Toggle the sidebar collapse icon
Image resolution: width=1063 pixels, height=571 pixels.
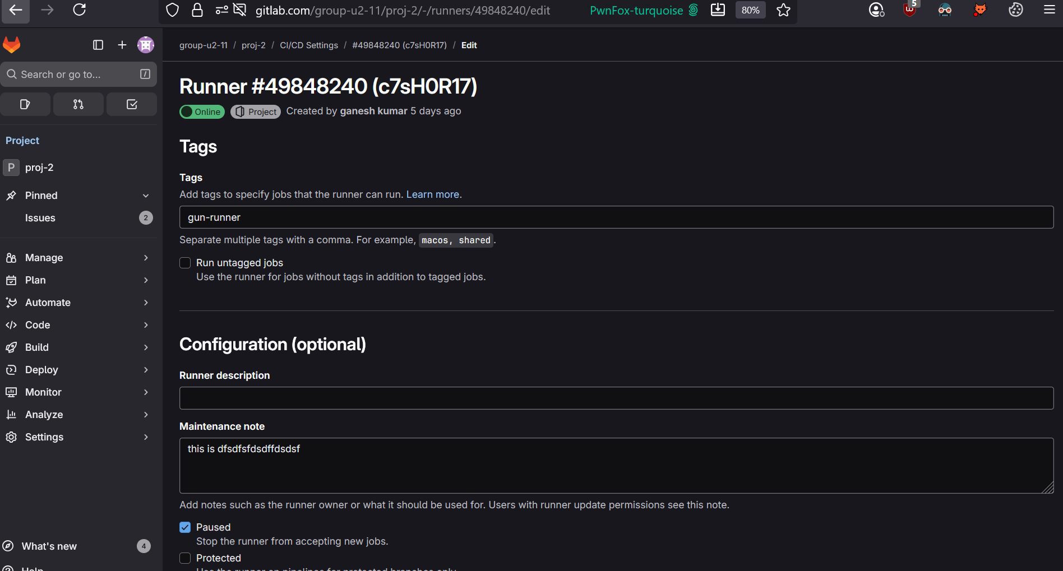point(98,45)
